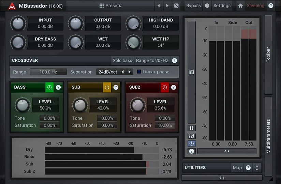Expand the UTILITIES panel arrows
Screen dimensions: 281x184
[257, 168]
